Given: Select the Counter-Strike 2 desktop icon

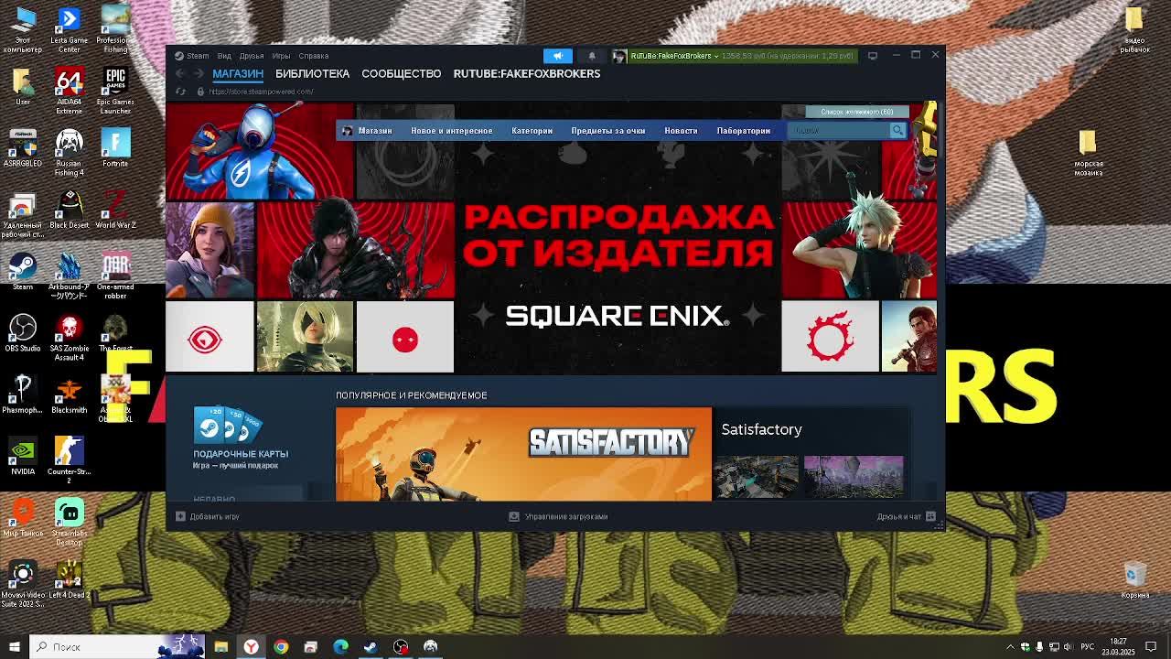Looking at the screenshot, I should (69, 461).
